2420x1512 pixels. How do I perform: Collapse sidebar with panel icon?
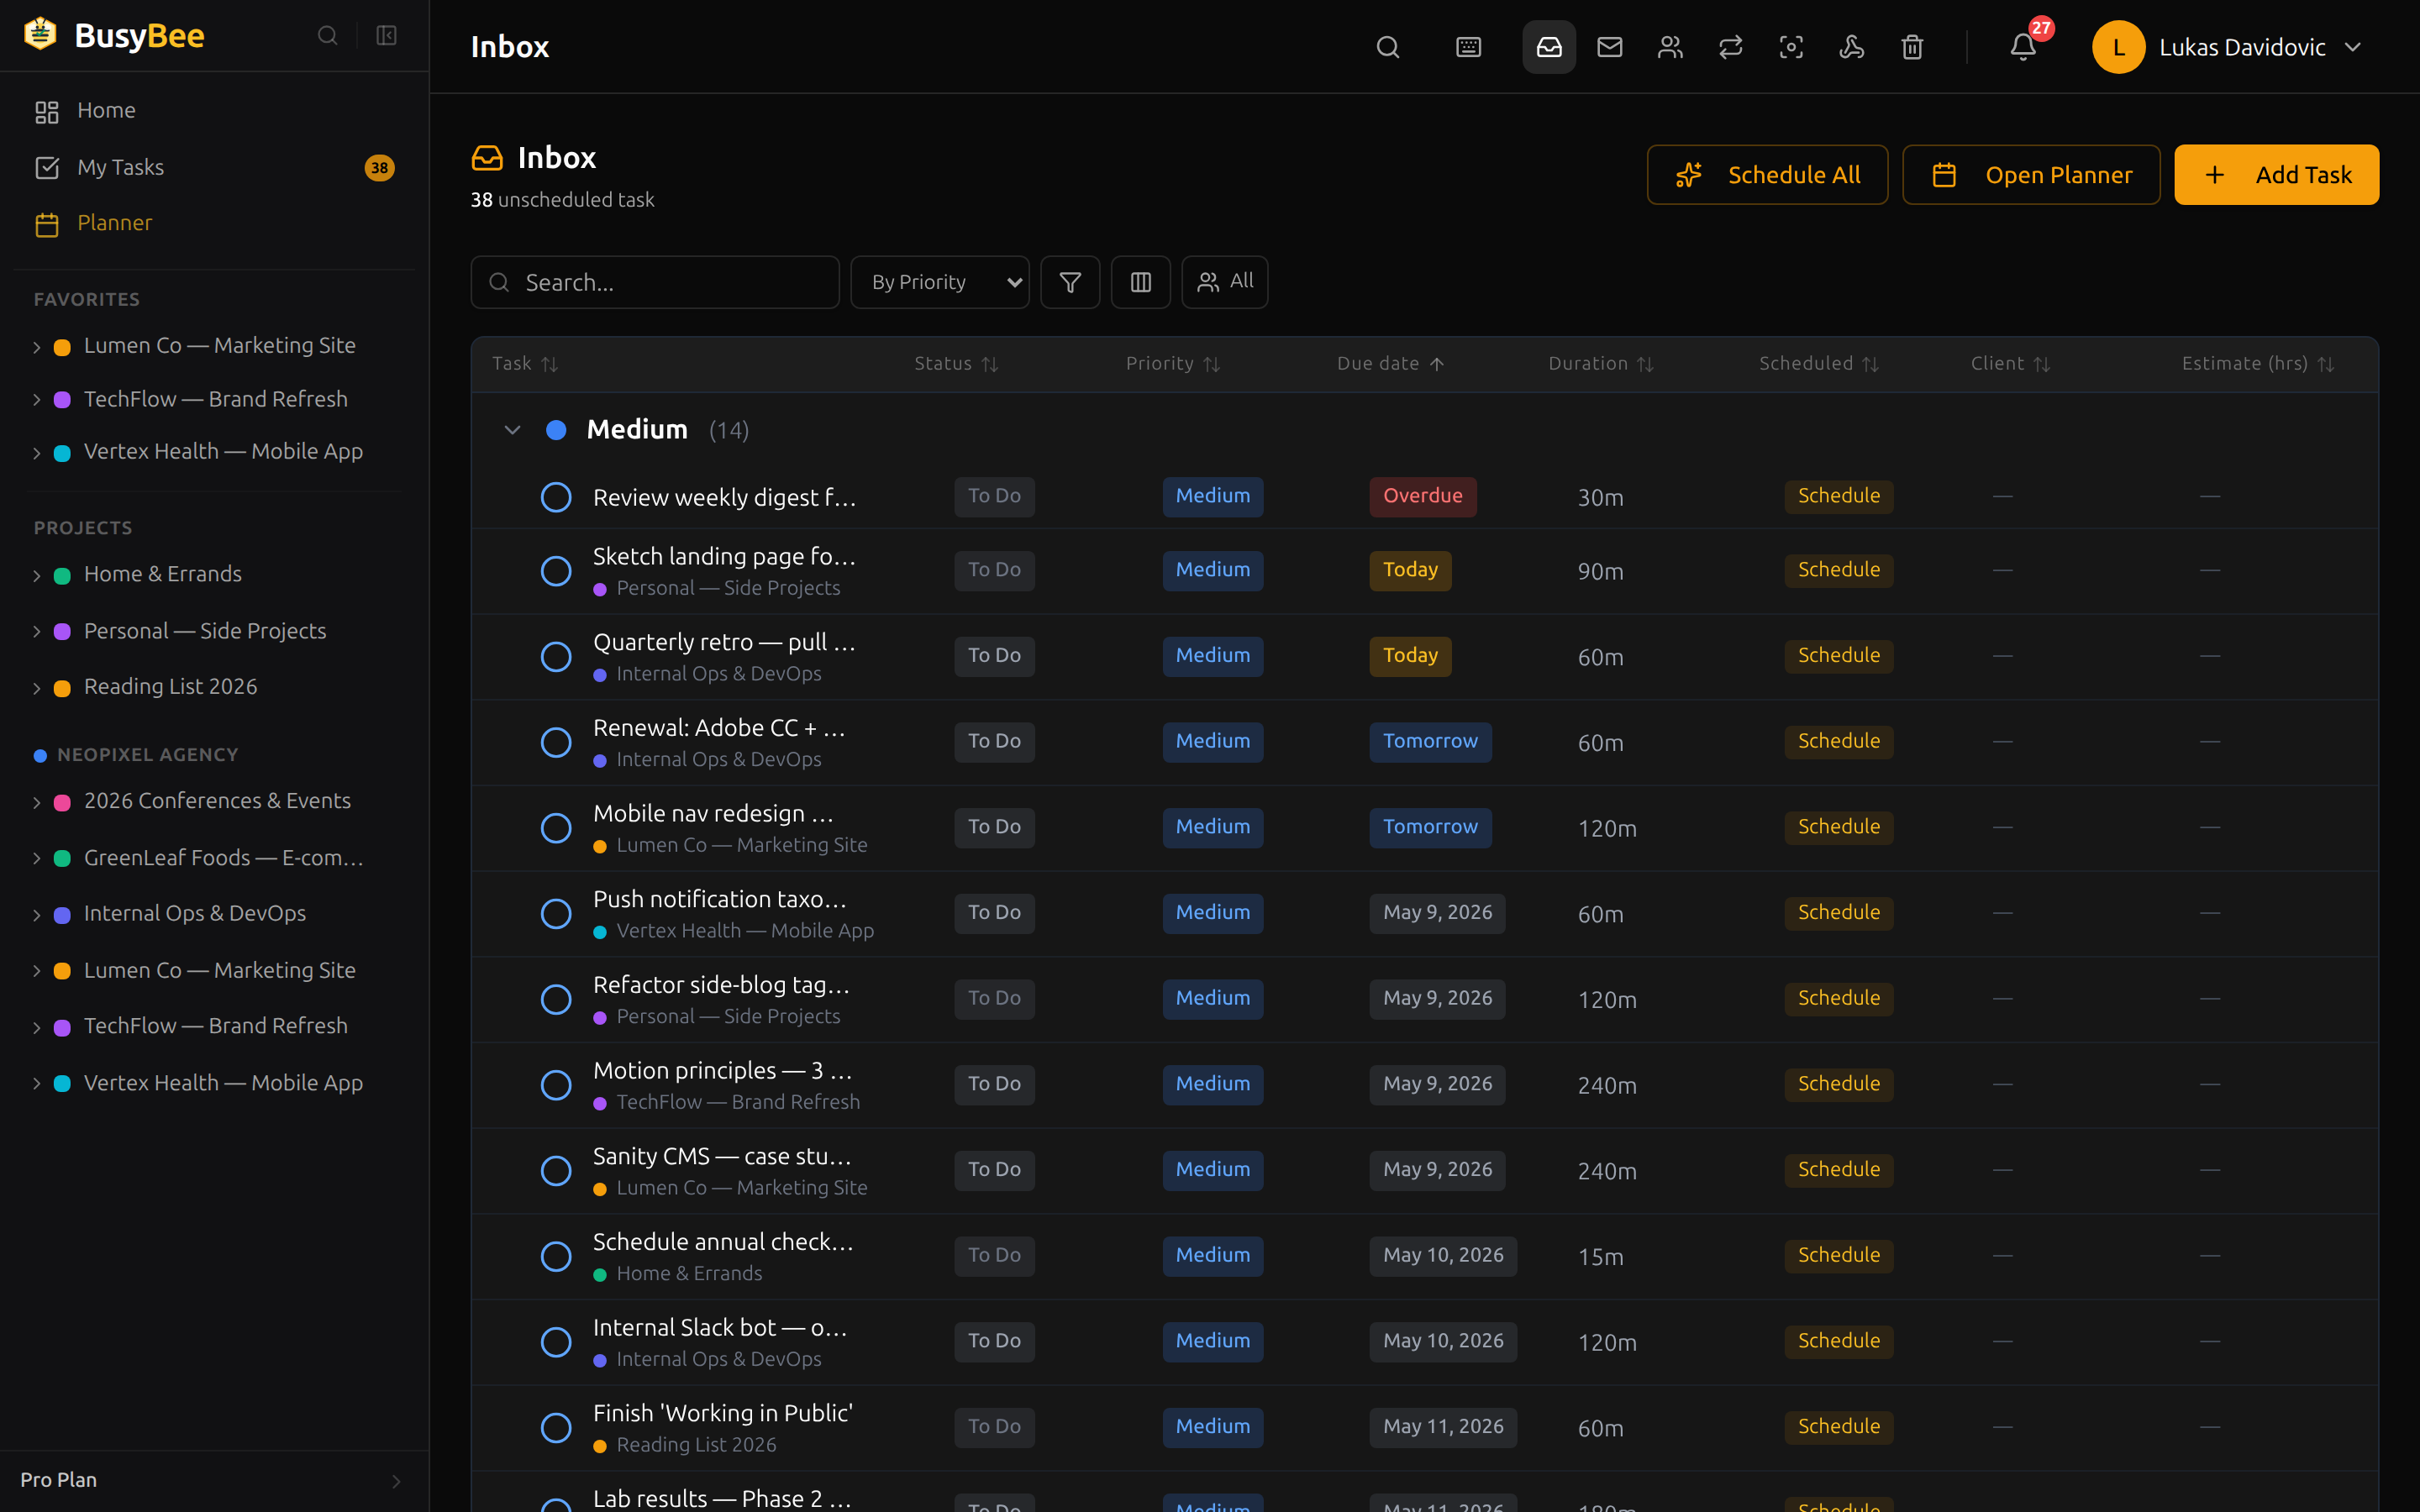386,36
